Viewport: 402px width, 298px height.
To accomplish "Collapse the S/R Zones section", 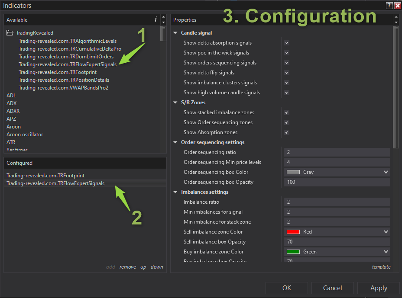I will click(175, 103).
